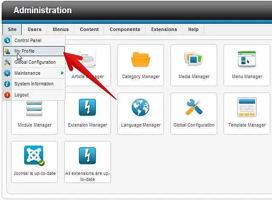This screenshot has width=272, height=200.
Task: Open the Template Manager icon
Action: coord(247,107)
